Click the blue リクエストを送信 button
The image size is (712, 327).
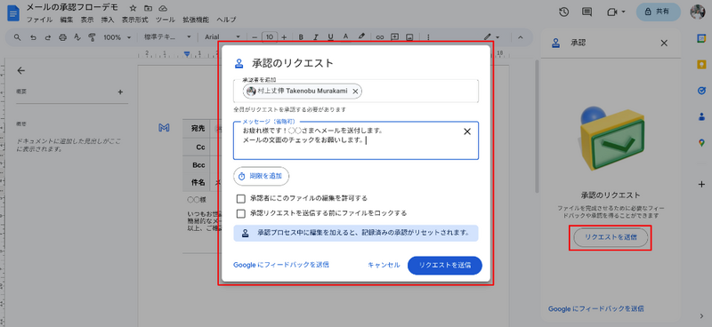tap(444, 266)
